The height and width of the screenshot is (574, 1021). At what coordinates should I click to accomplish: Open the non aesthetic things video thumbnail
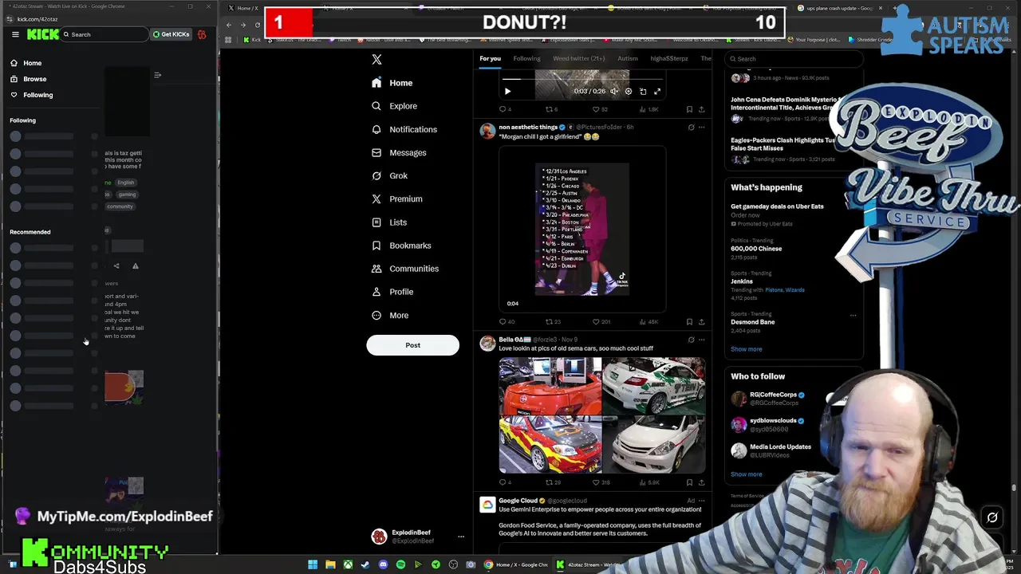click(582, 230)
